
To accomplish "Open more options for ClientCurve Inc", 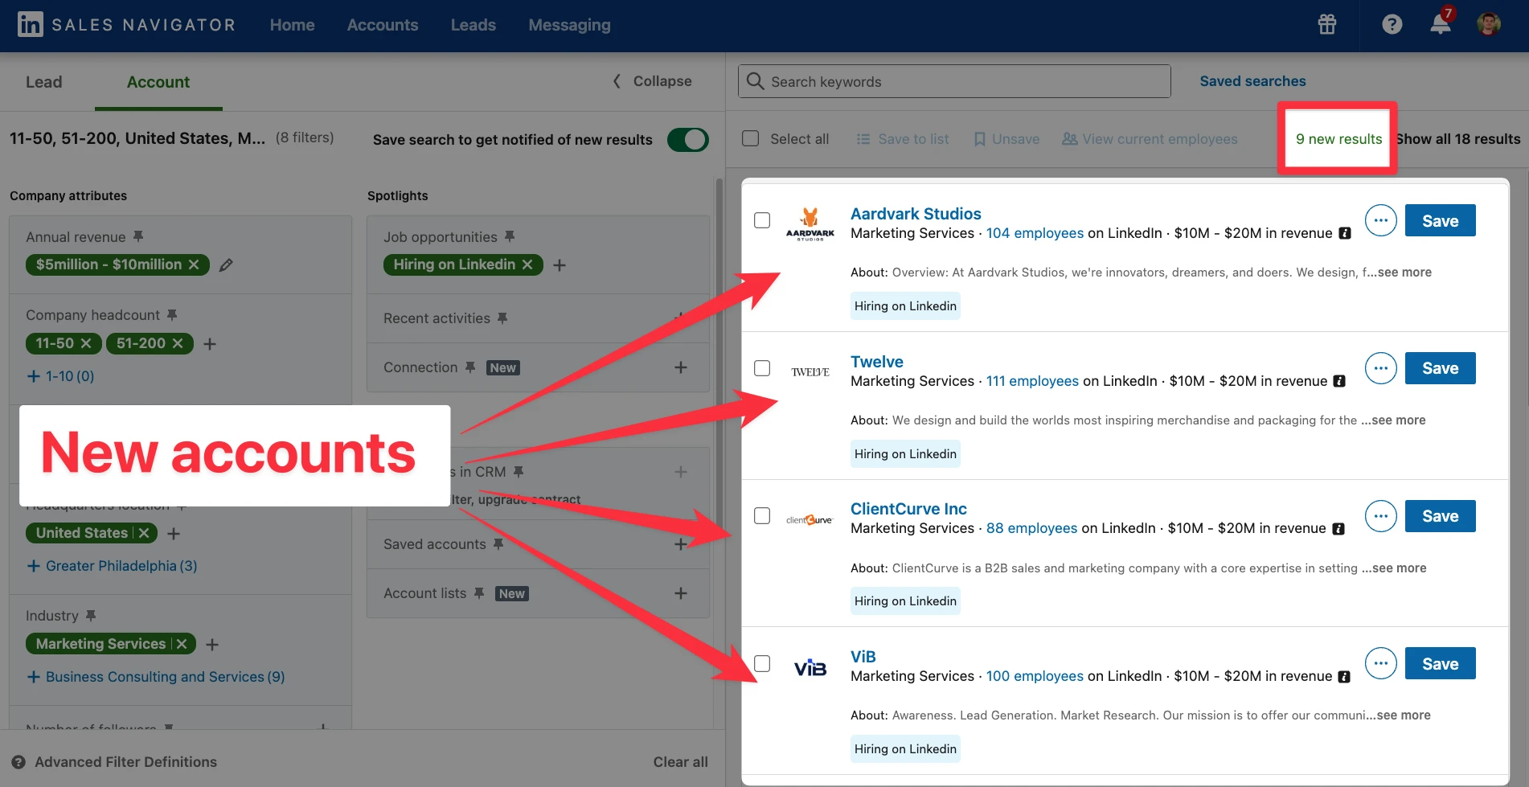I will coord(1381,516).
